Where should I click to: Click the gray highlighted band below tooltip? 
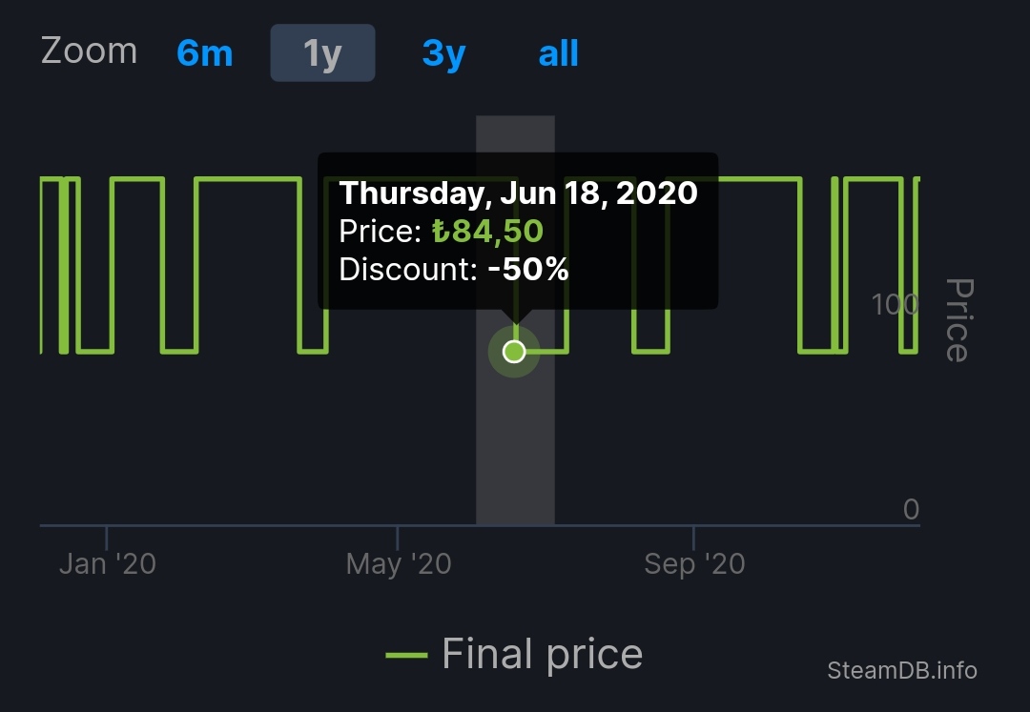point(515,448)
